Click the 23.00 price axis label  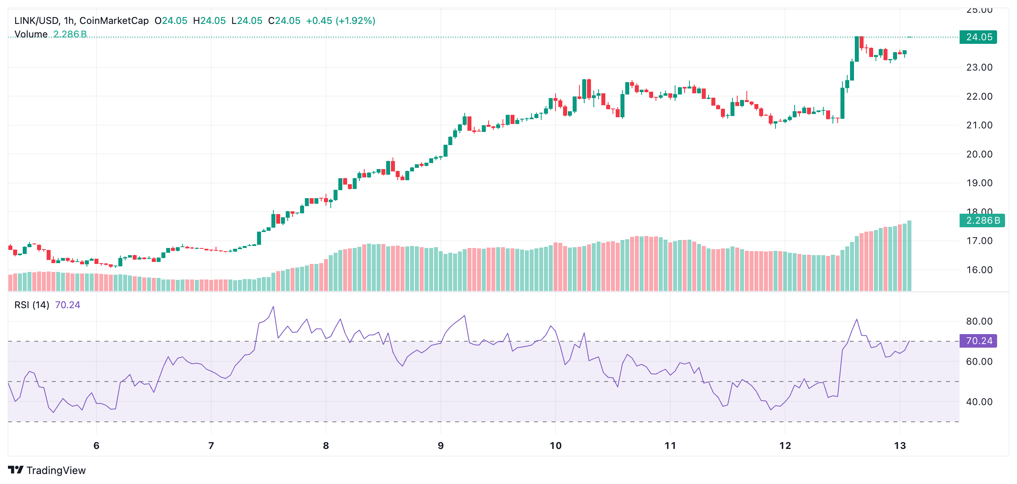(979, 67)
